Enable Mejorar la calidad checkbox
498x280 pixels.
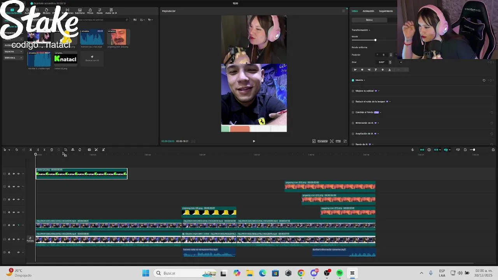point(353,91)
